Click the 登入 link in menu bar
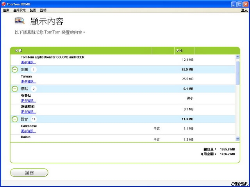The image size is (250, 187). point(244,10)
